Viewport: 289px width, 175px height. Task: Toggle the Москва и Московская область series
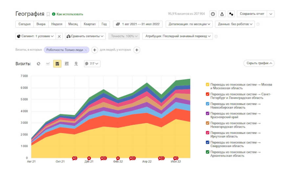pyautogui.click(x=207, y=85)
